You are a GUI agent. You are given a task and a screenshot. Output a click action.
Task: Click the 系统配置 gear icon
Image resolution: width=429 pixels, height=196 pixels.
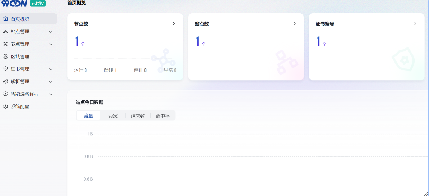[x=5, y=106]
